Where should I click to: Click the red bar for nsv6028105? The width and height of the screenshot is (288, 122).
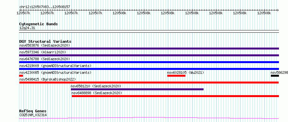[x=176, y=76]
